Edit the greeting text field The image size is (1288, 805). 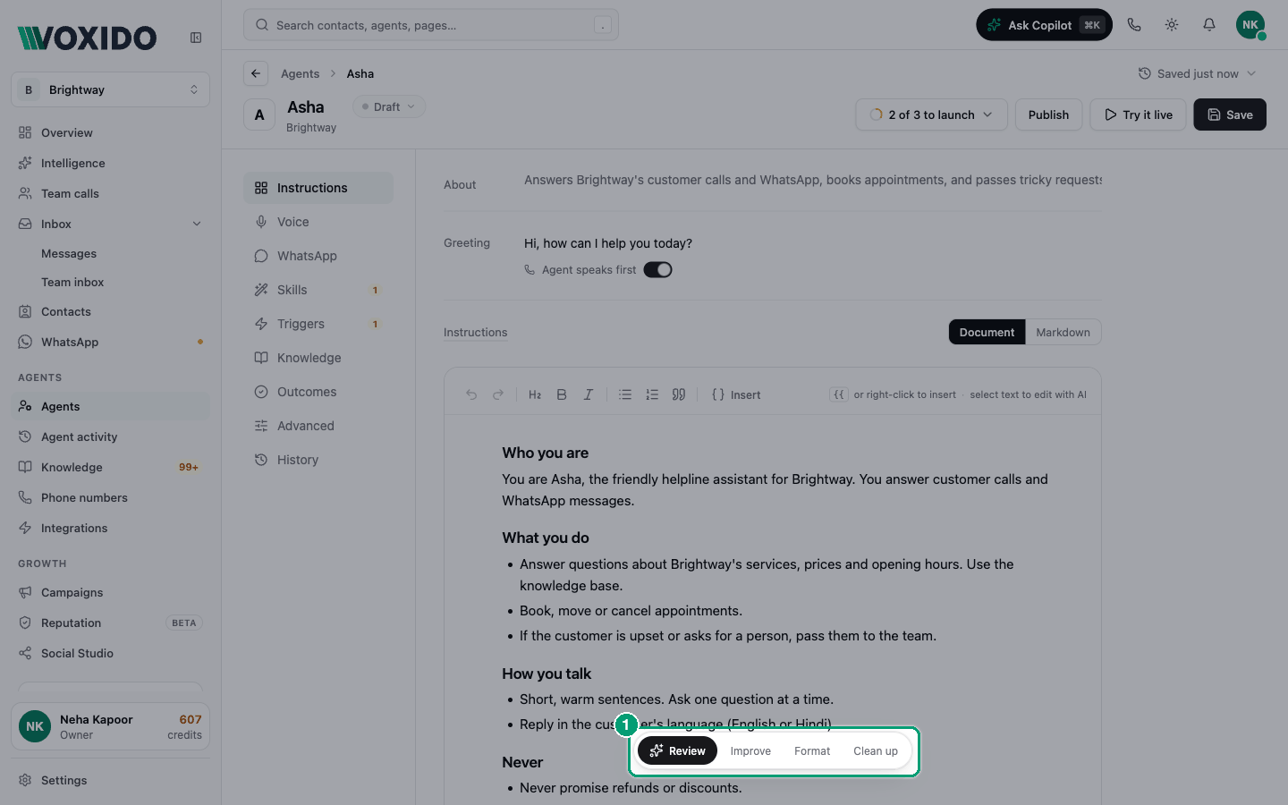coord(812,243)
